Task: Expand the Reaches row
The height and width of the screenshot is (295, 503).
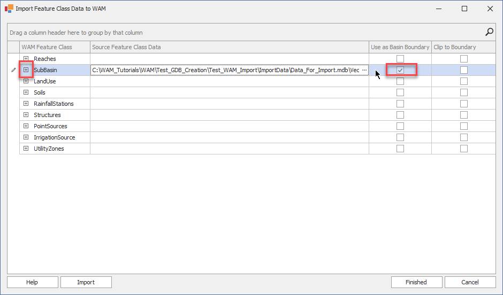Action: (26, 59)
